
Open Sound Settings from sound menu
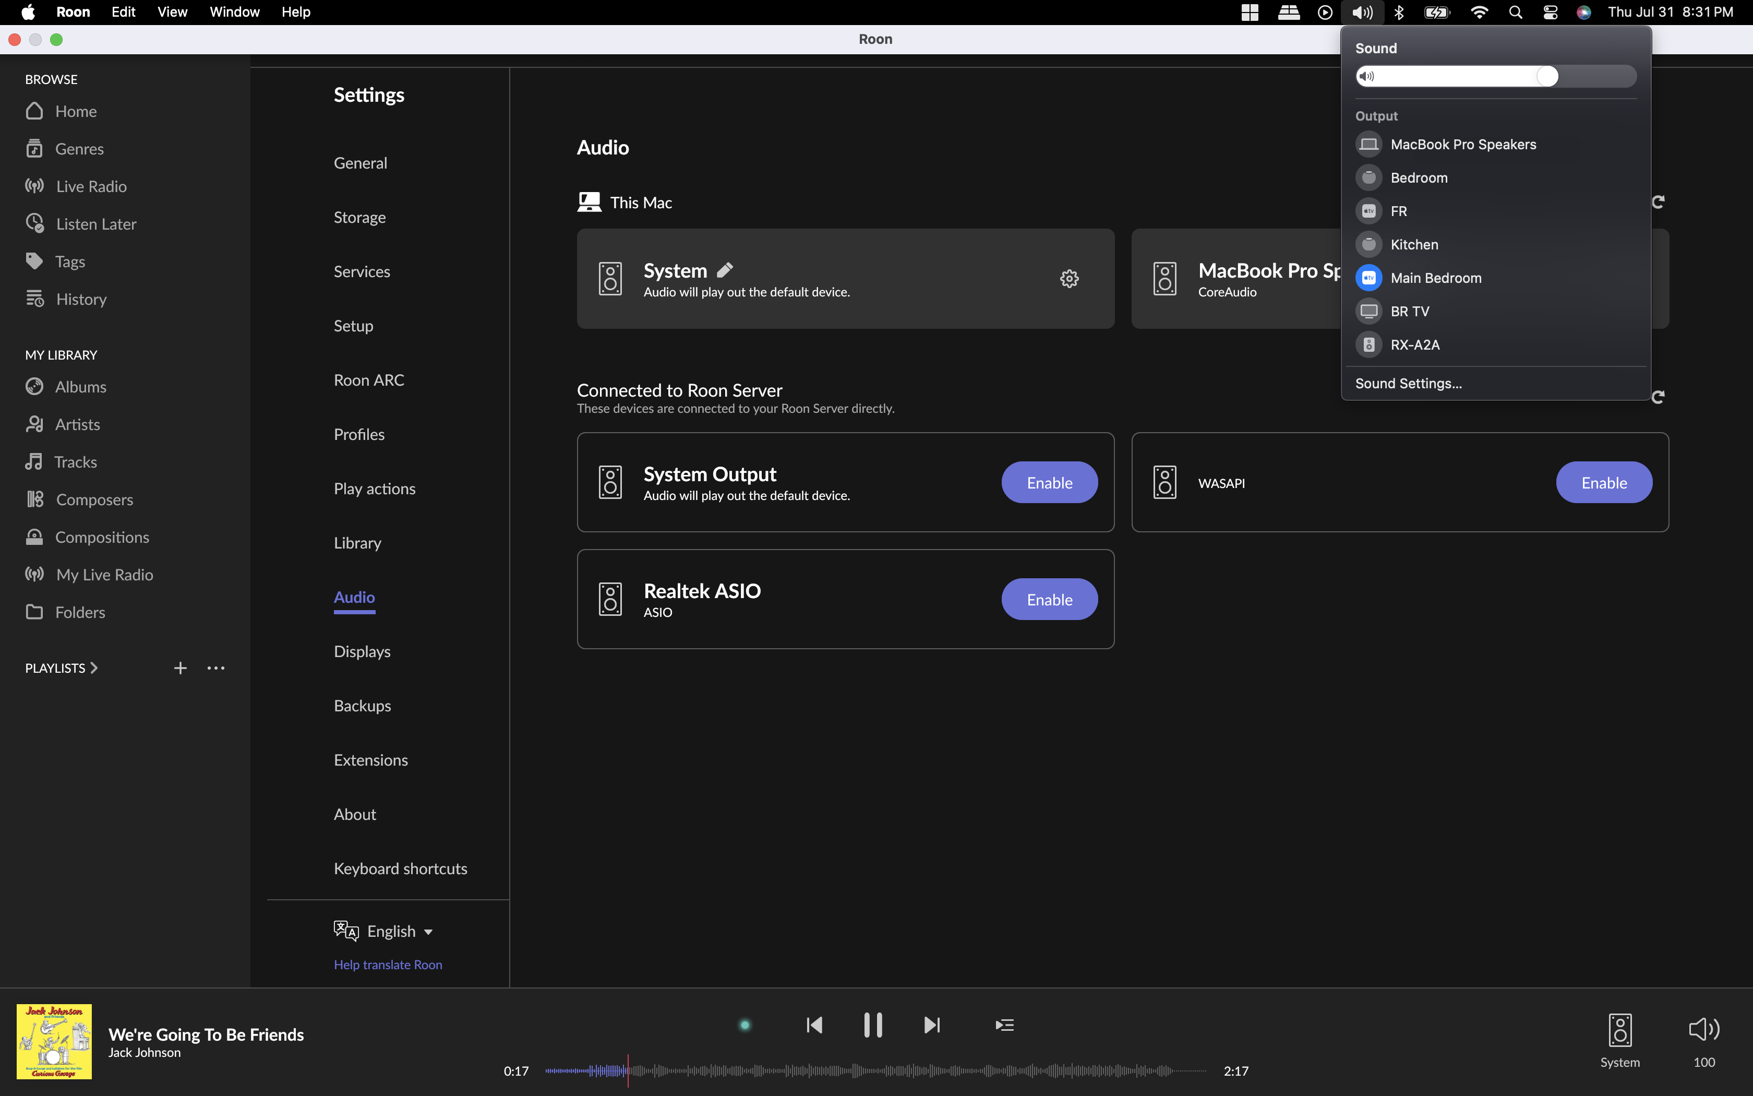1408,384
